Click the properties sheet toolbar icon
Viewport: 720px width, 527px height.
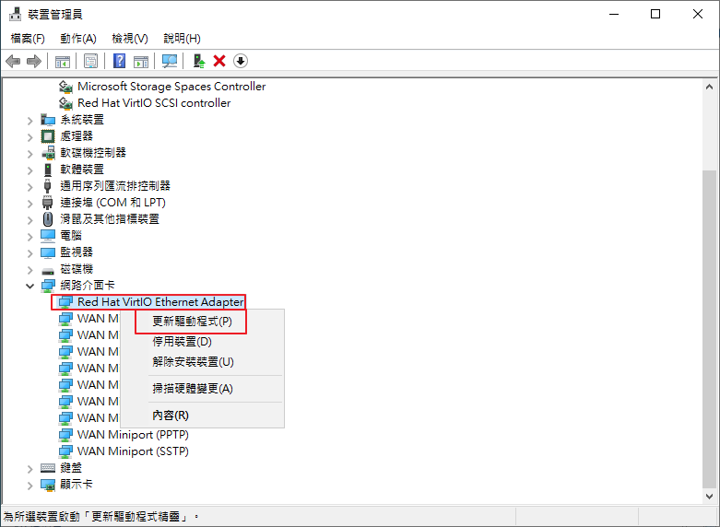[x=91, y=61]
